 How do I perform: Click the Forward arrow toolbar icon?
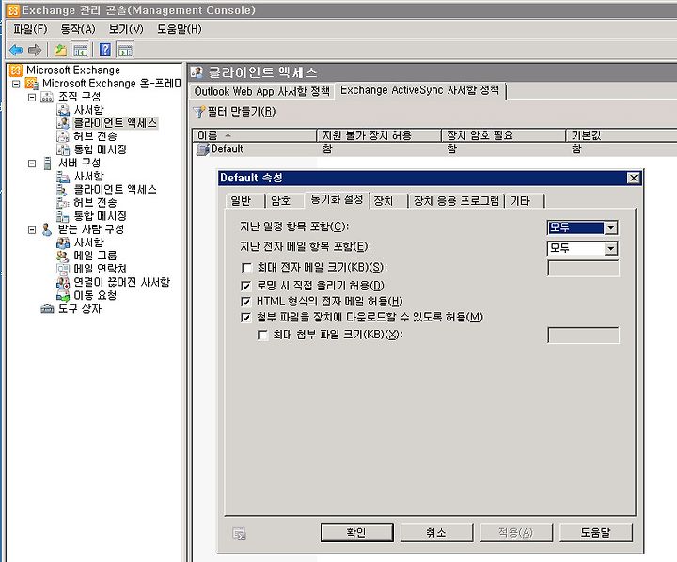coord(35,50)
